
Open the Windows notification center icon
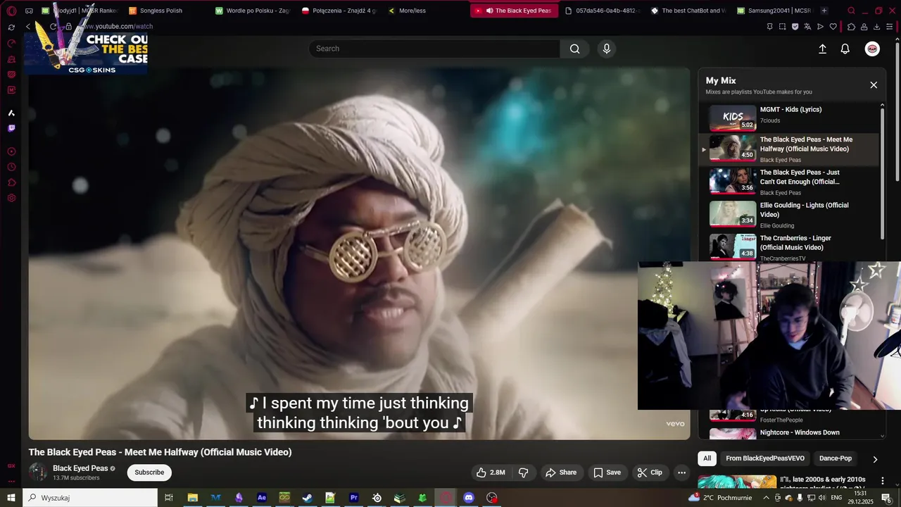886,498
